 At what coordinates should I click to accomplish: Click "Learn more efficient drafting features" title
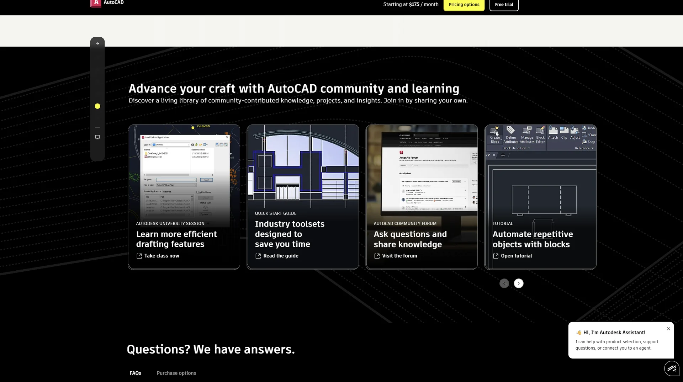coord(176,239)
